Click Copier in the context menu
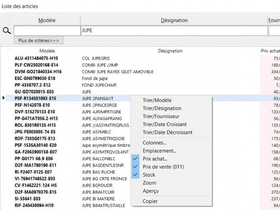Image resolution: width=280 pixels, height=210 pixels. pos(150,201)
